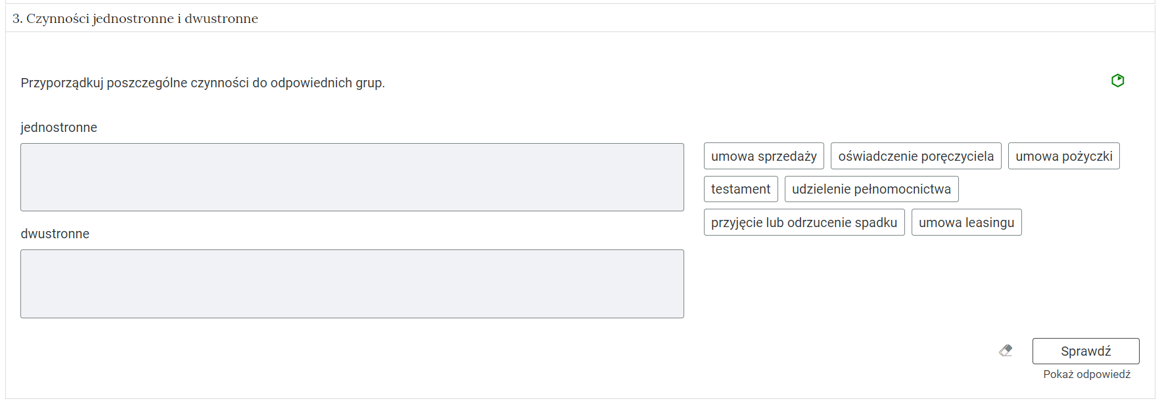1162x401 pixels.
Task: Click the word 'Przyporządkuj' in the instruction
Action: (62, 83)
